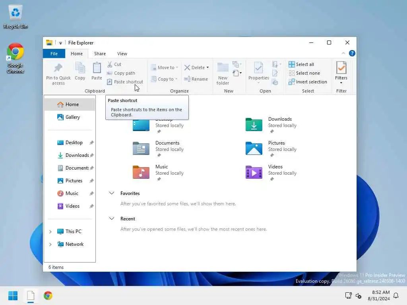Open the Pictures folder icon in main pane
The height and width of the screenshot is (305, 407).
point(254,149)
